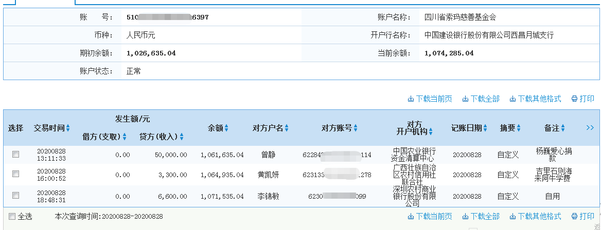This screenshot has height=230, width=601.
Task: Sort by 备注 column arrows
Action: (x=563, y=128)
